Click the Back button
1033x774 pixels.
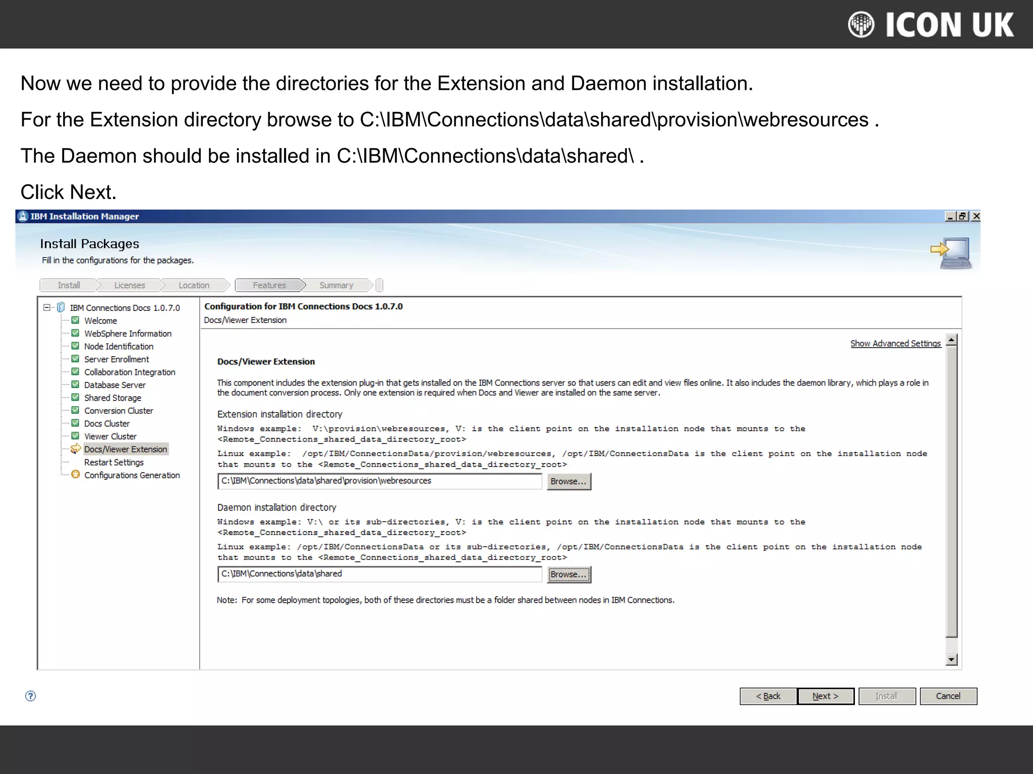(768, 696)
